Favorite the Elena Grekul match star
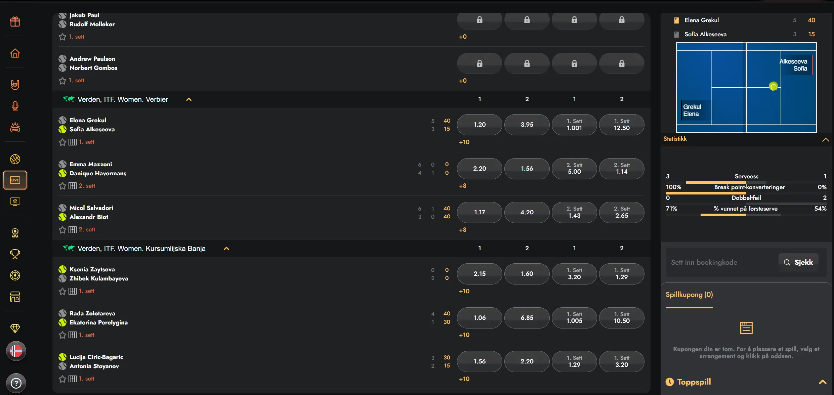 tap(62, 142)
